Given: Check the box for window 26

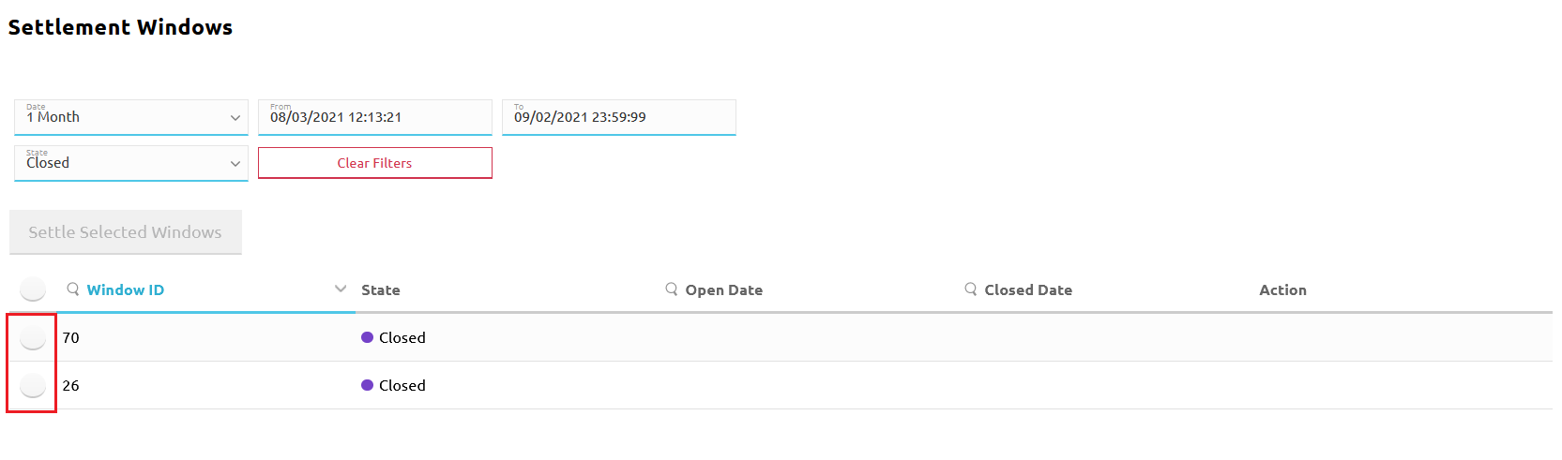Looking at the screenshot, I should click(x=33, y=385).
